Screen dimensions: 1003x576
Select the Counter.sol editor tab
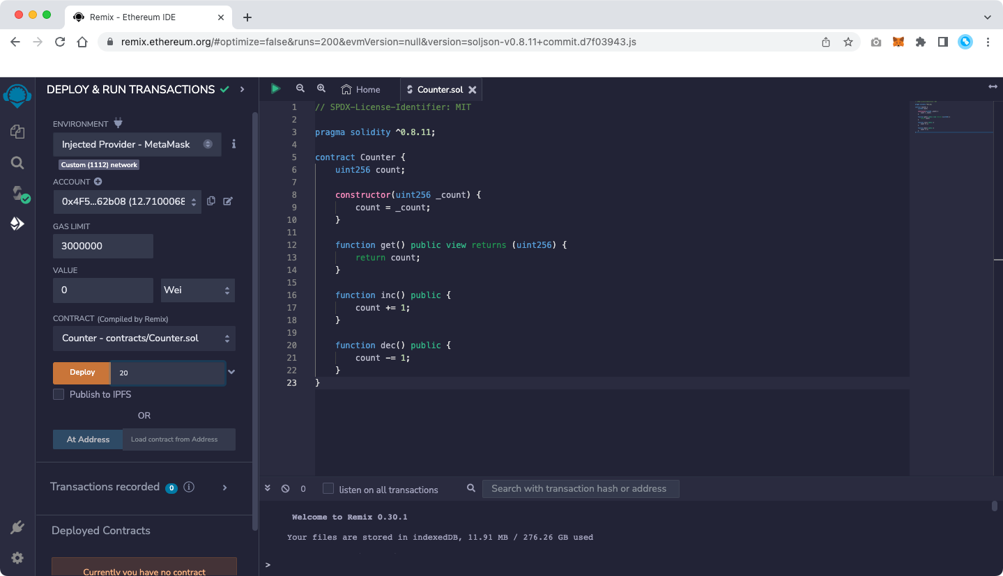click(x=439, y=89)
